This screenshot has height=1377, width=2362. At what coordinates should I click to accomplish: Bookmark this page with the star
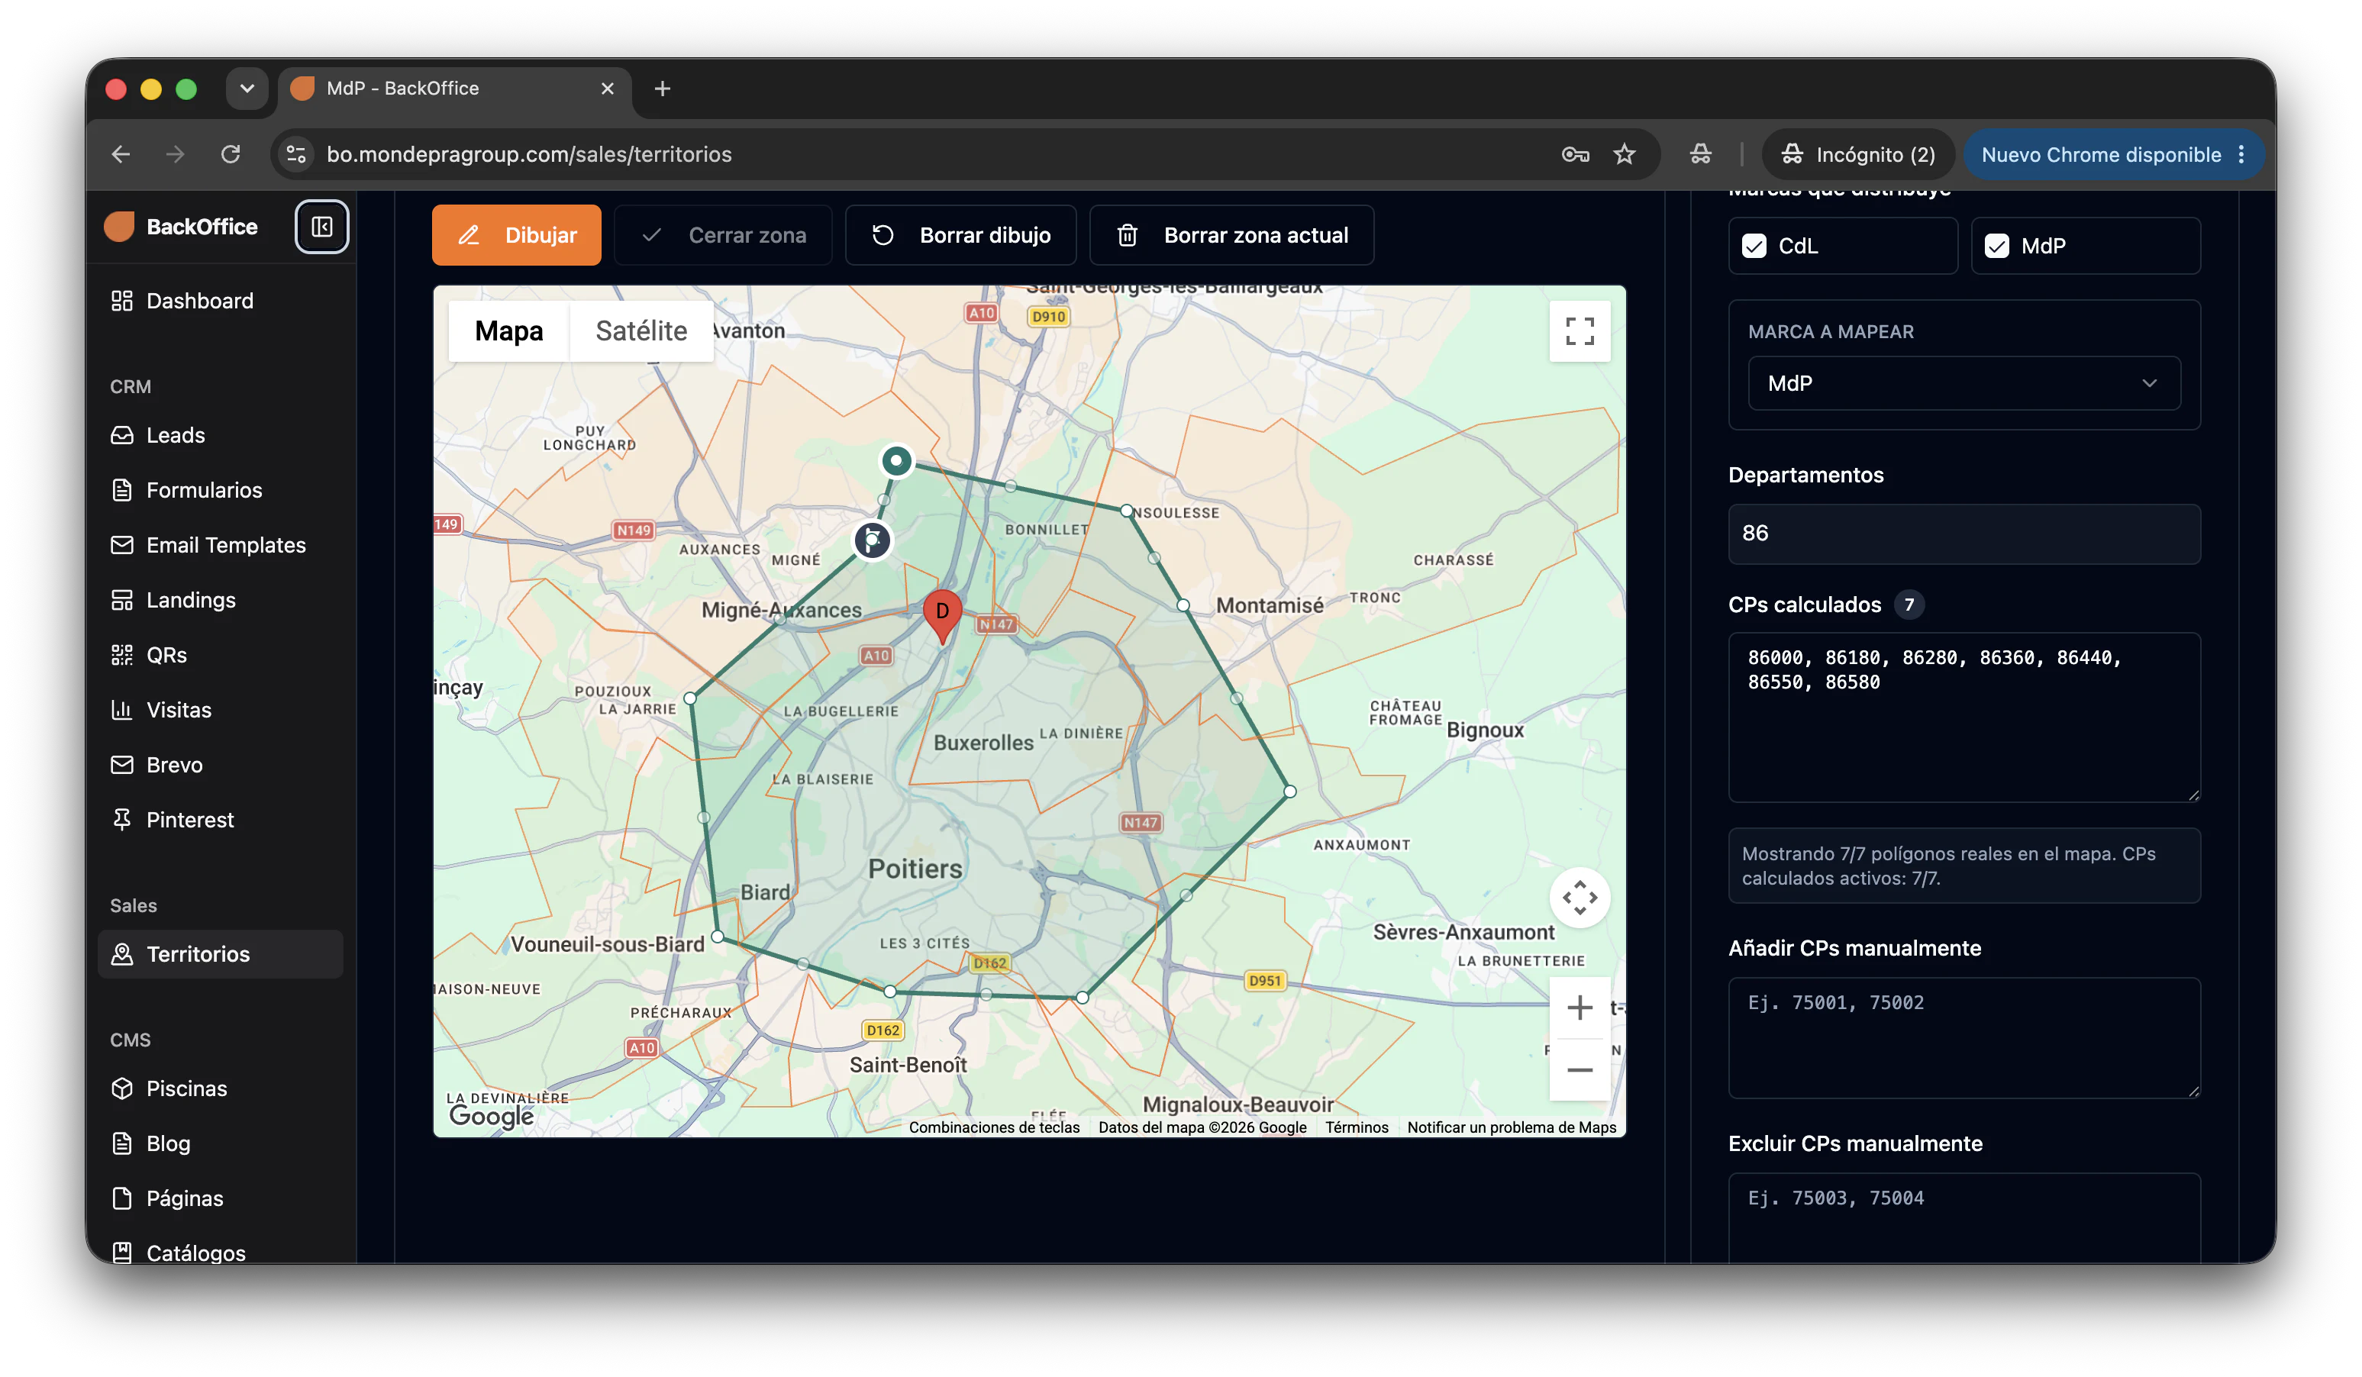point(1625,155)
